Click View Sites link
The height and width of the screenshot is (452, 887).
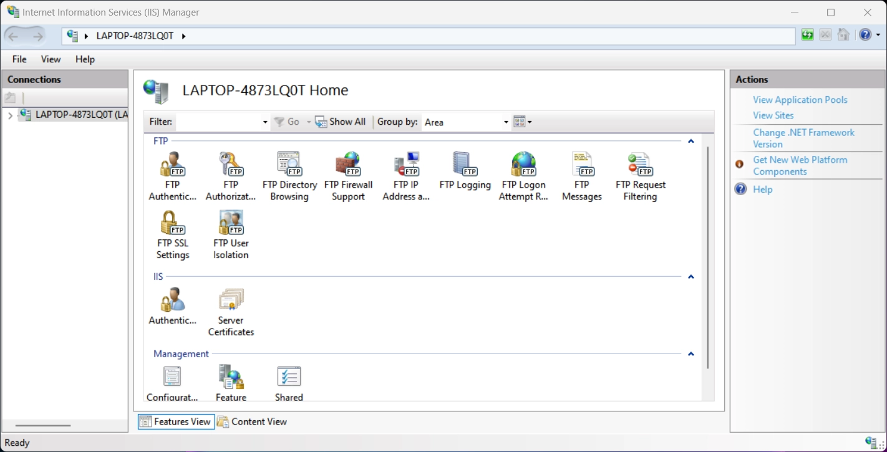tap(773, 115)
